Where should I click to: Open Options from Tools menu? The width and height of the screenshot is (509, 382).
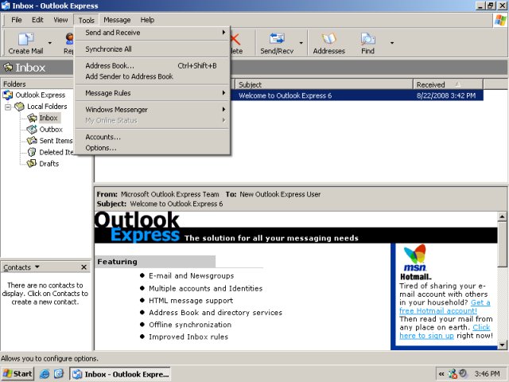[x=153, y=148]
